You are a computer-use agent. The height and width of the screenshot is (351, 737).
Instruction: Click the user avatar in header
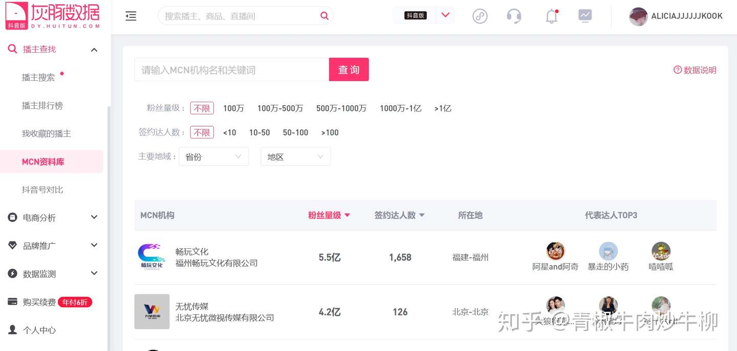[638, 16]
